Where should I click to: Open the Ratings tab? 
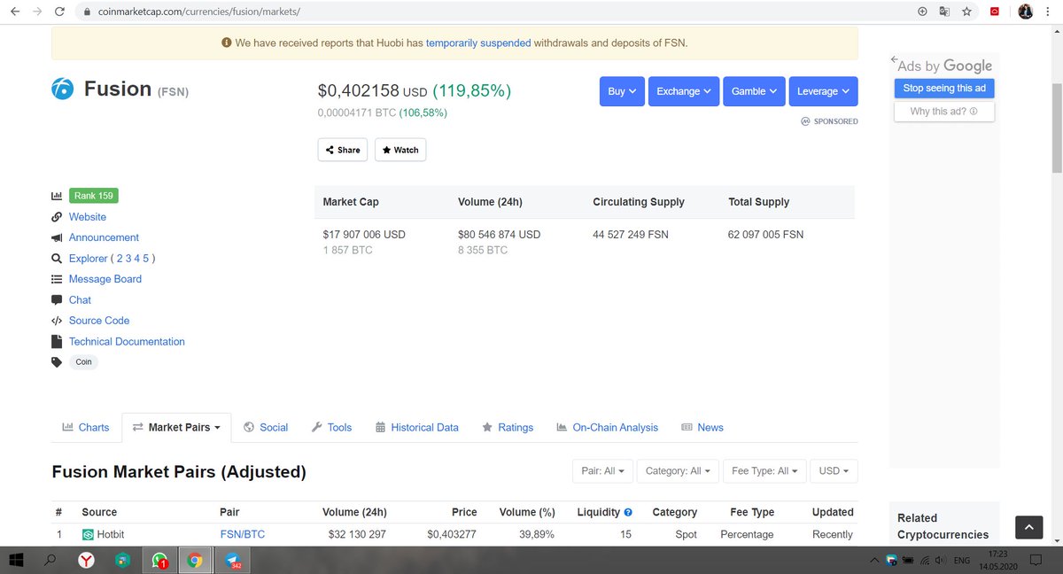(x=508, y=427)
